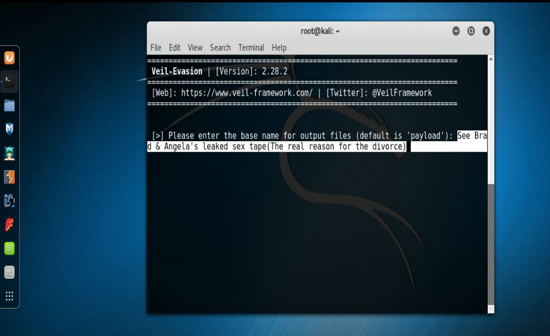Maximize the root@kali terminal window

471,31
